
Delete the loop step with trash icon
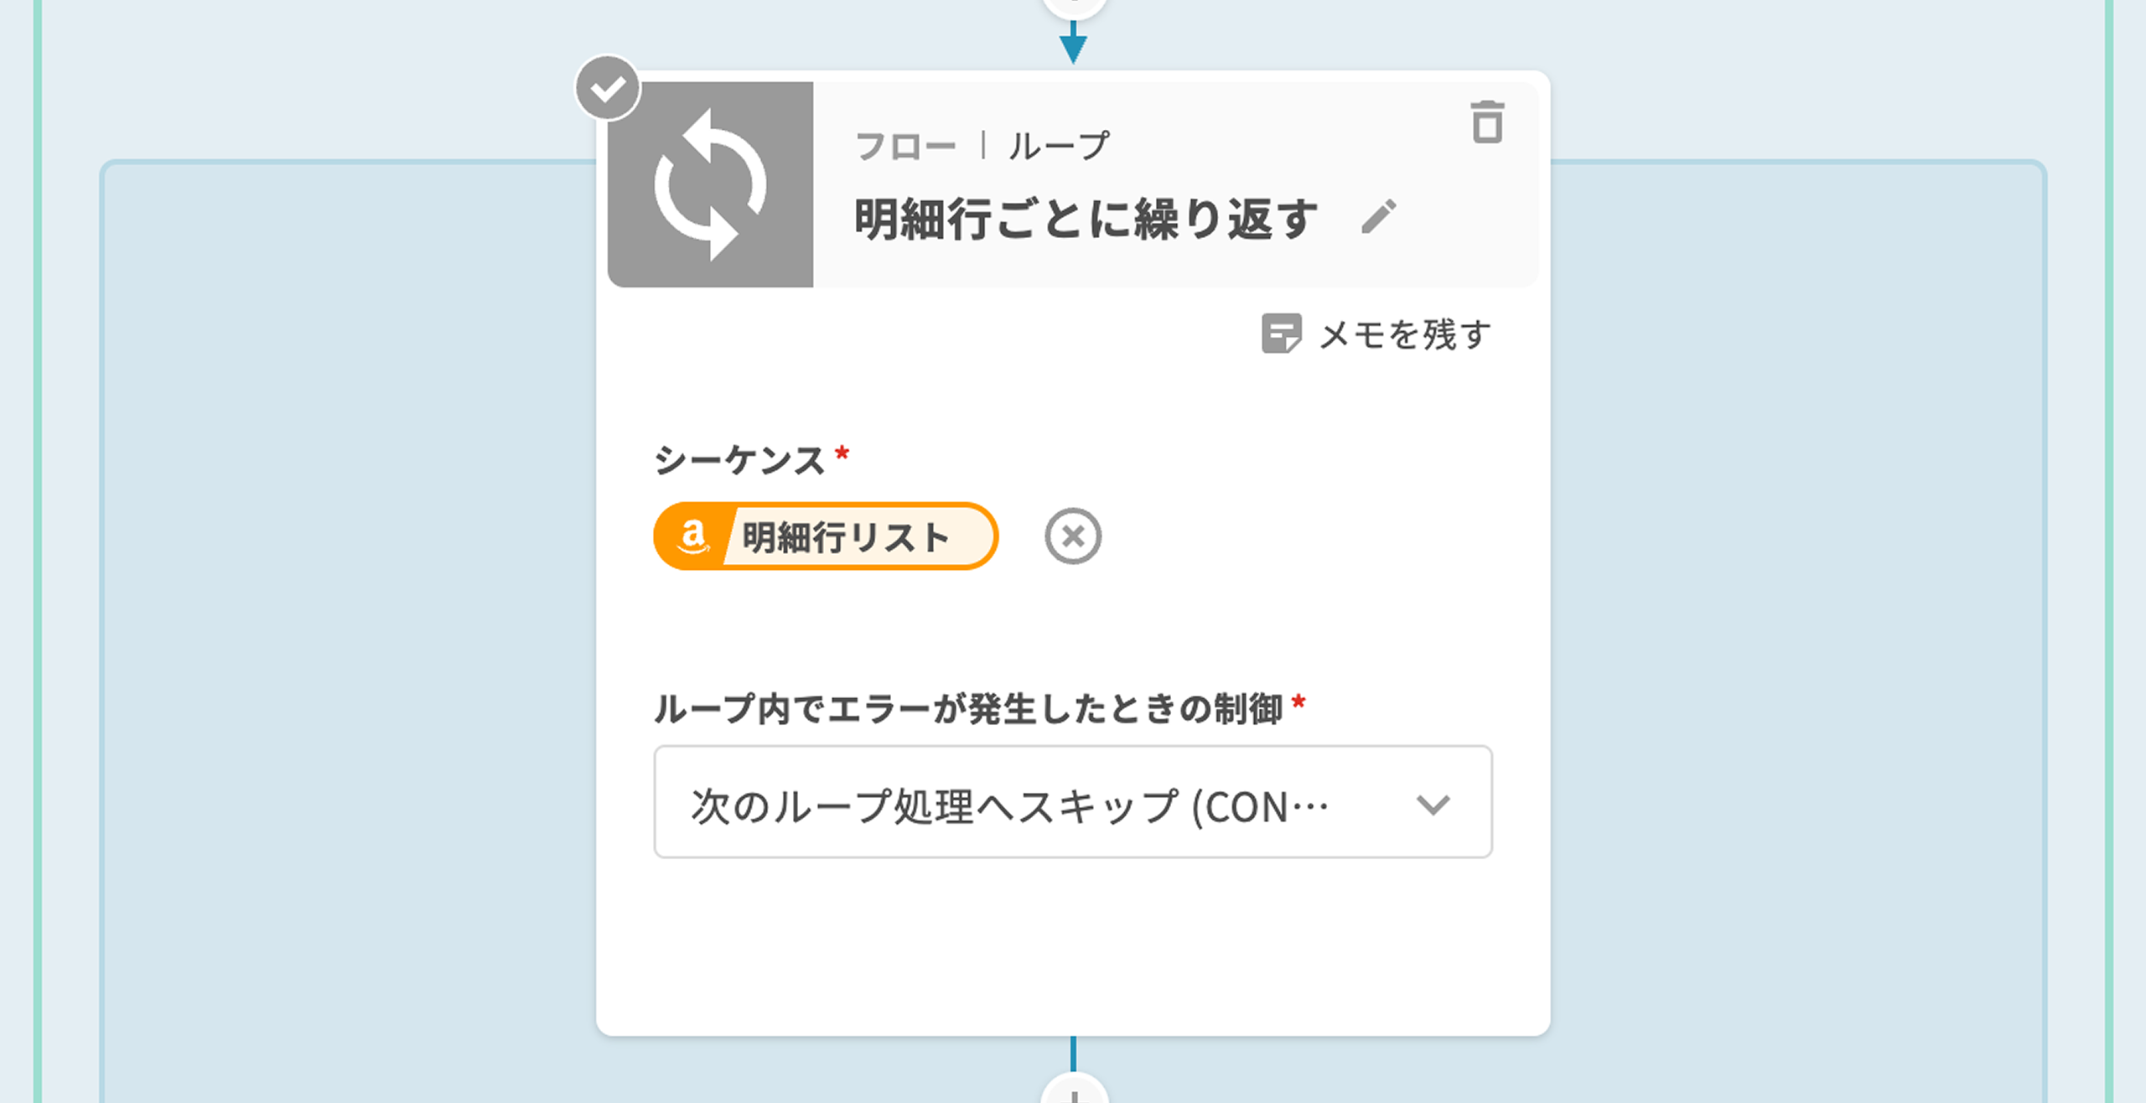(x=1487, y=122)
